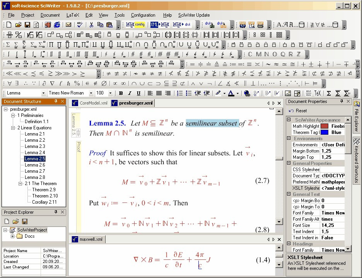Save project icon in Project Explorer
This screenshot has height=278, width=362.
coord(25,221)
